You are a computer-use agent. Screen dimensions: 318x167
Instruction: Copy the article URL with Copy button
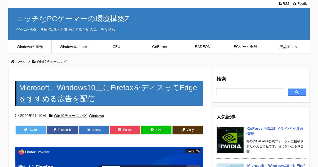(x=188, y=130)
